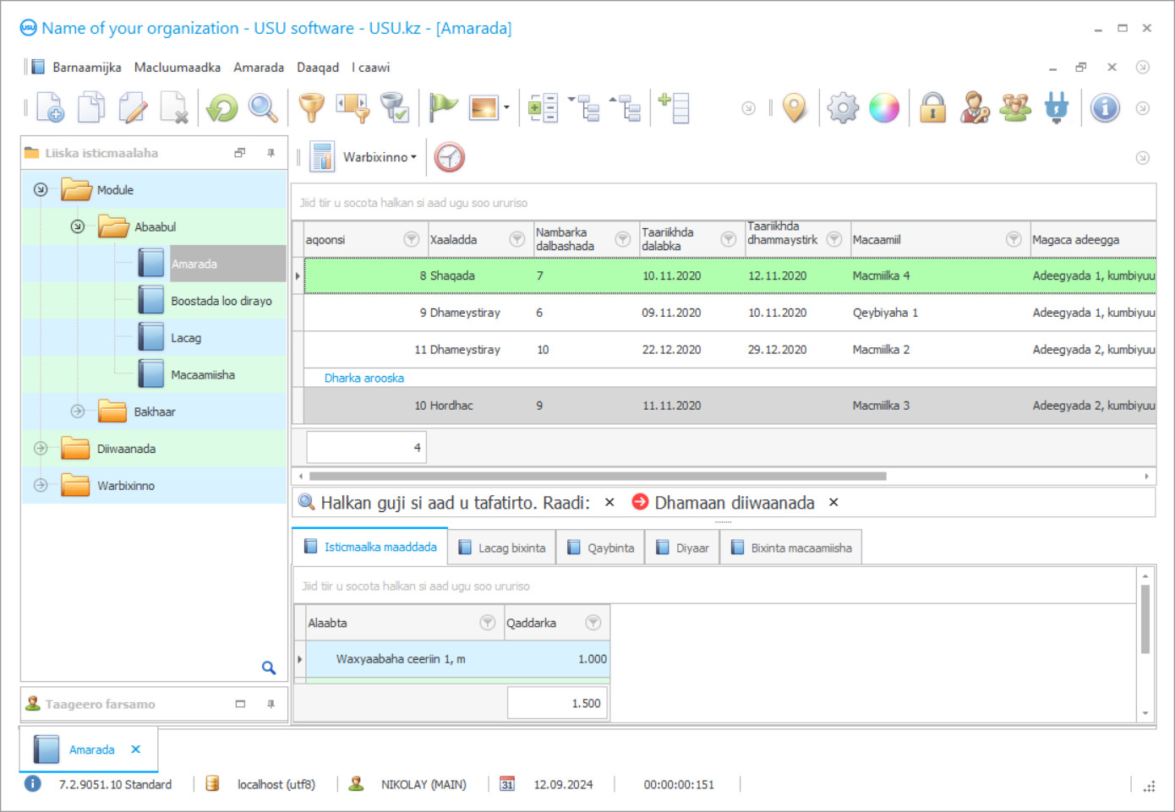
Task: Open the Warbixinno dropdown button
Action: (380, 157)
